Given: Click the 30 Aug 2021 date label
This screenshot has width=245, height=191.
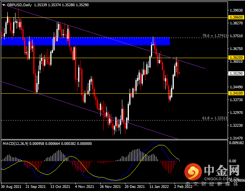Looking at the screenshot, I should [x=11, y=187].
